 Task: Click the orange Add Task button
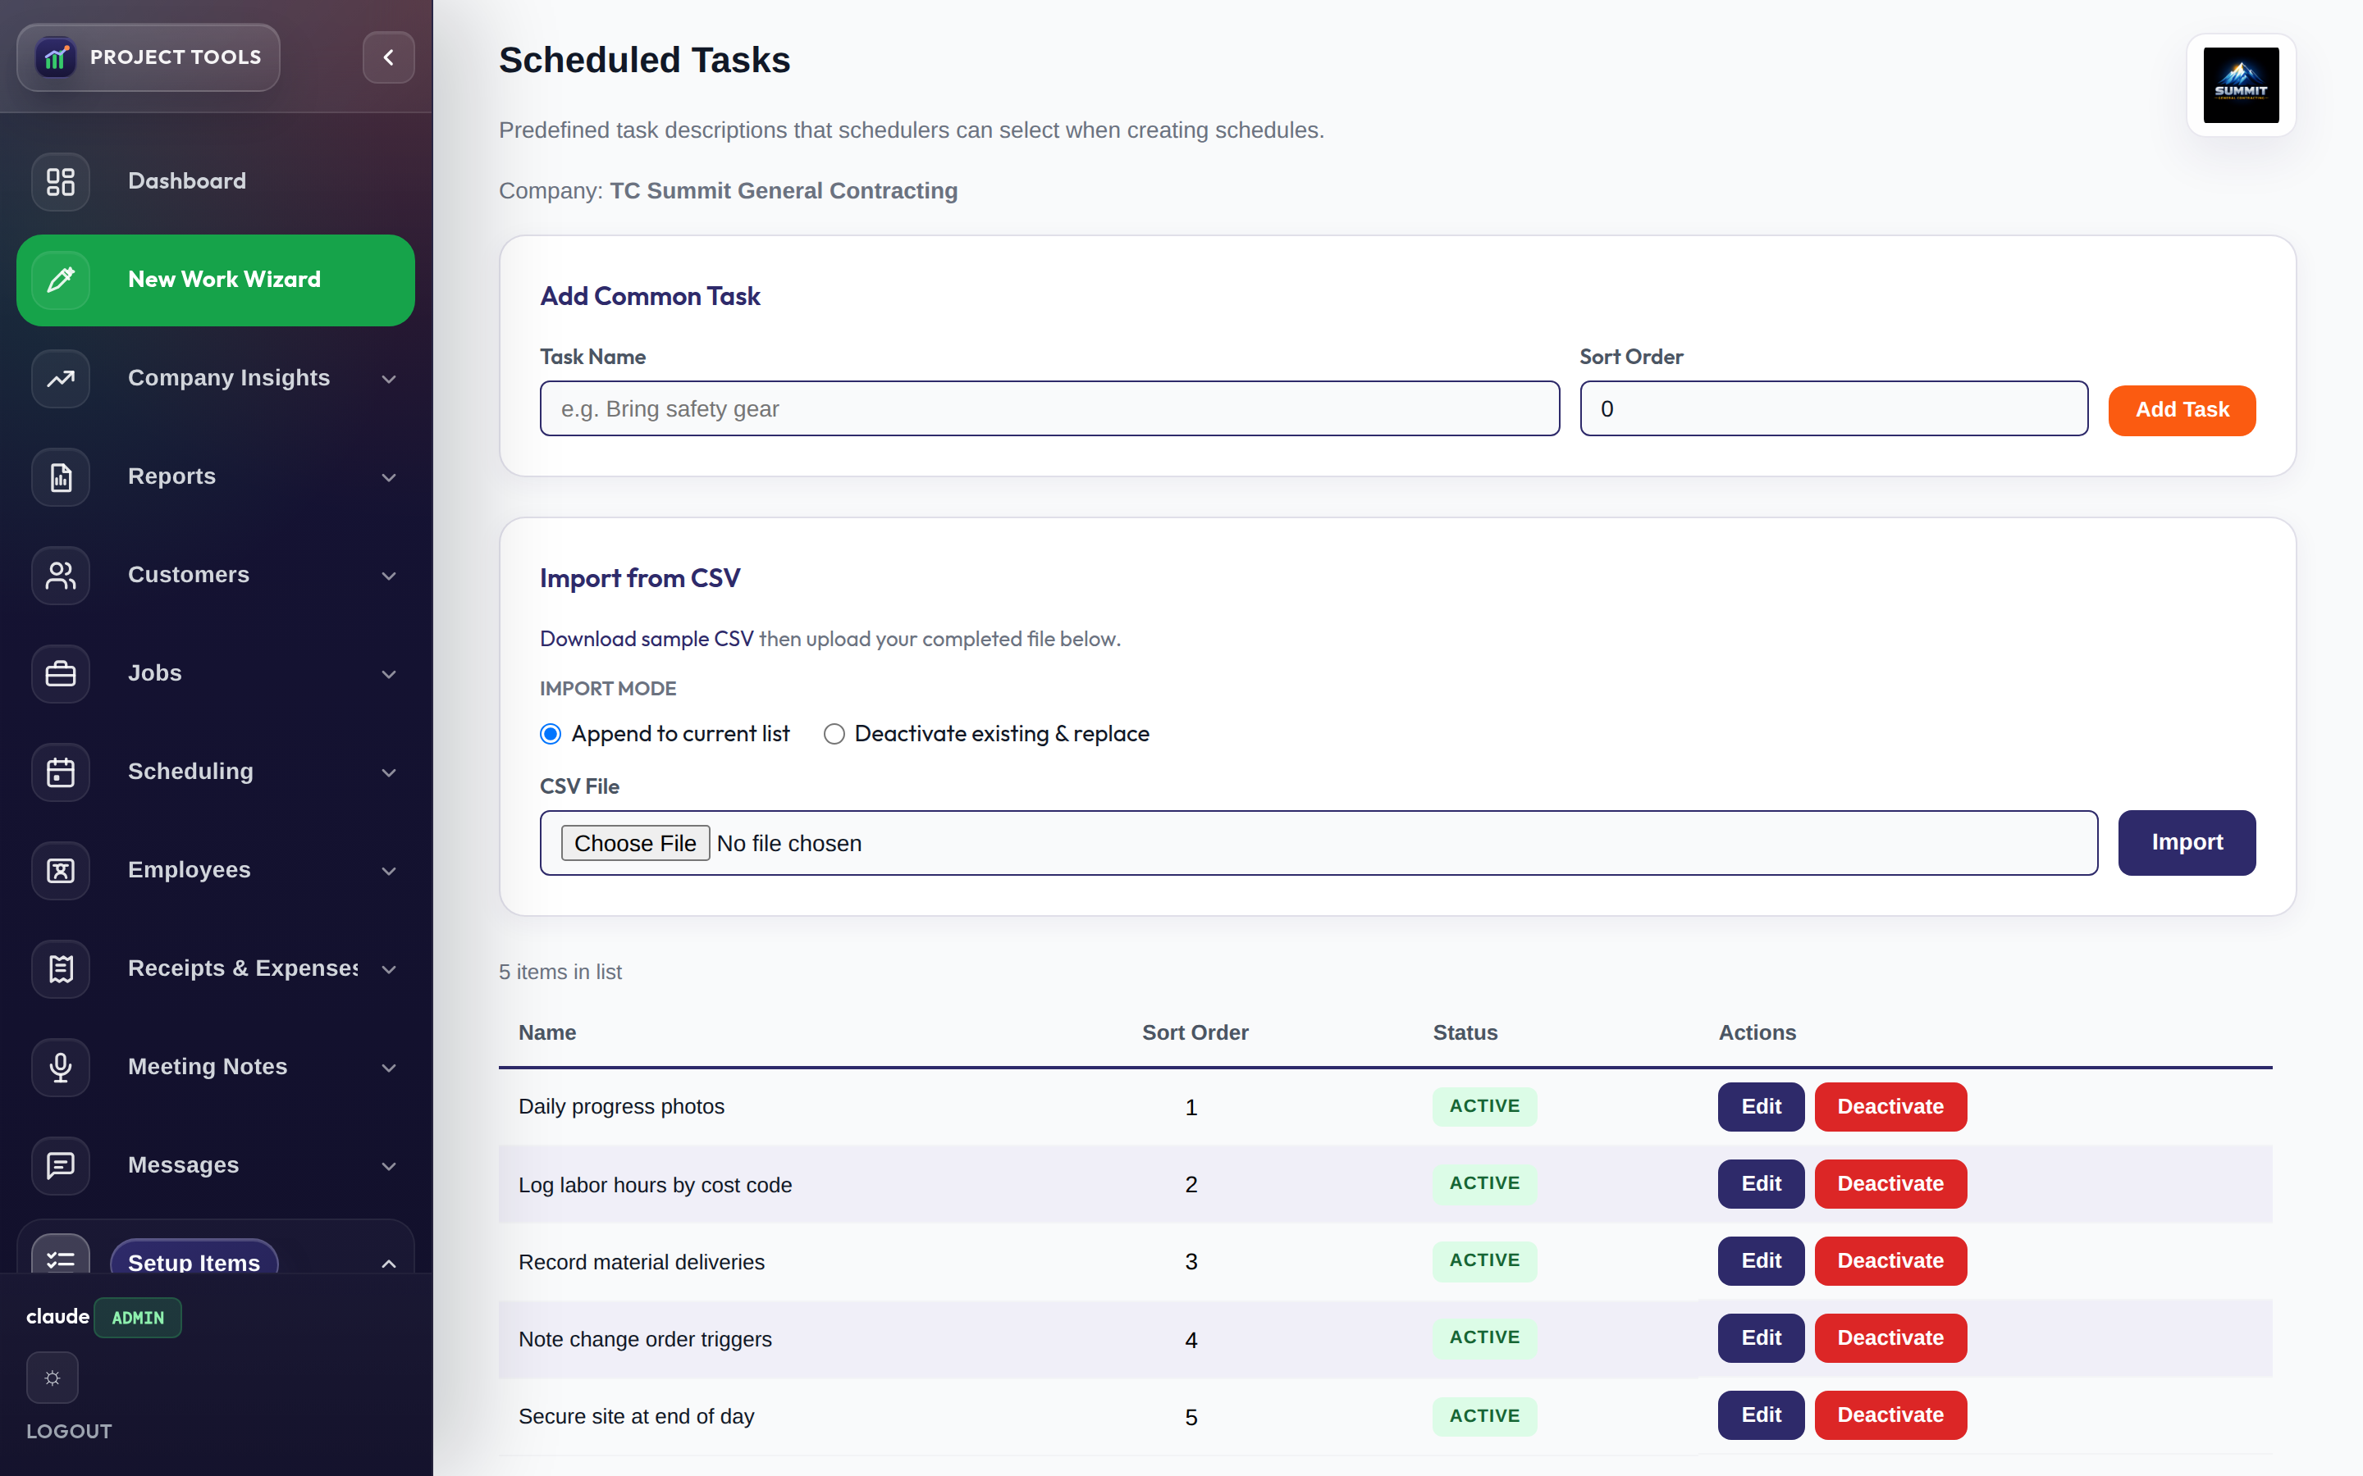click(x=2182, y=410)
